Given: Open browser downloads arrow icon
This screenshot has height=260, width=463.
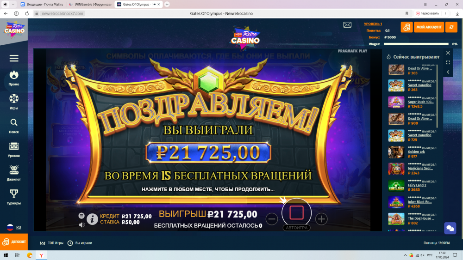Looking at the screenshot, I should [457, 13].
